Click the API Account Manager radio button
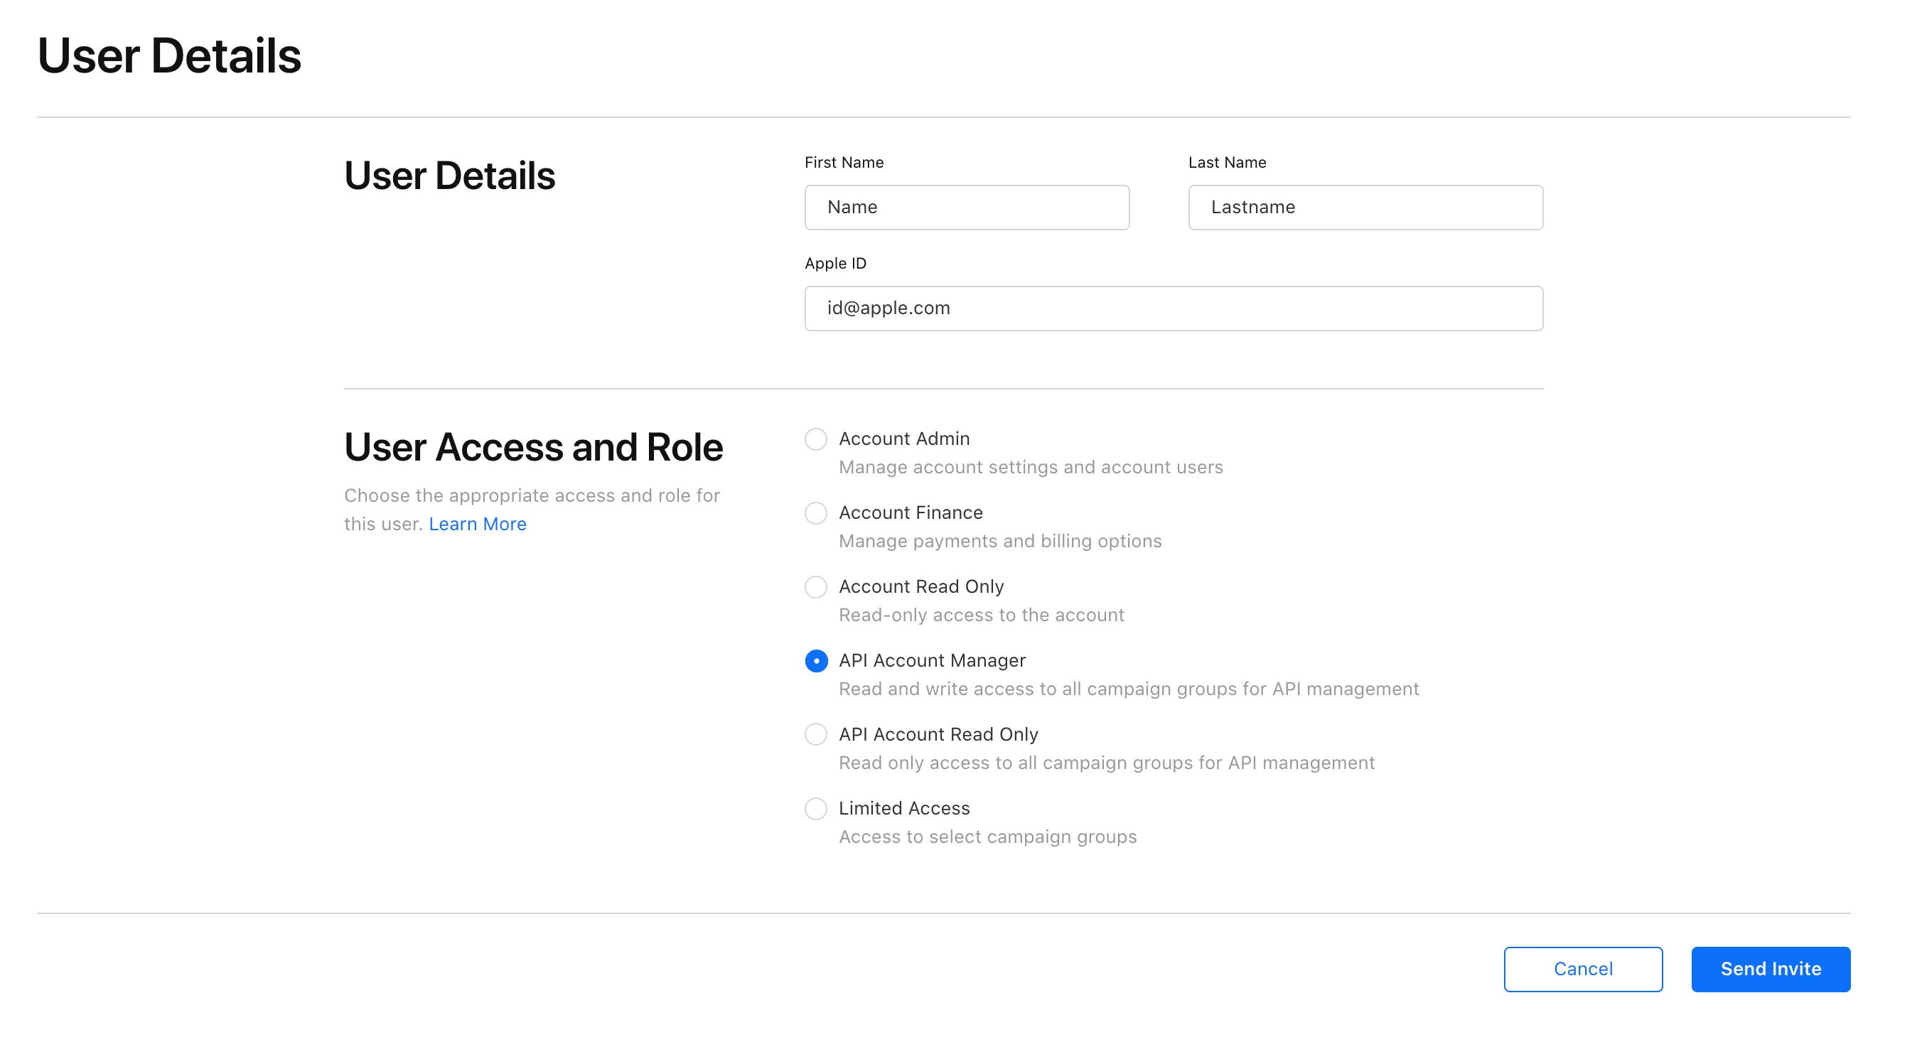Image resolution: width=1922 pixels, height=1042 pixels. coord(815,660)
